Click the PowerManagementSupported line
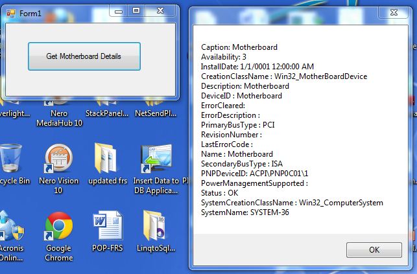This screenshot has width=417, height=274. coord(254,183)
